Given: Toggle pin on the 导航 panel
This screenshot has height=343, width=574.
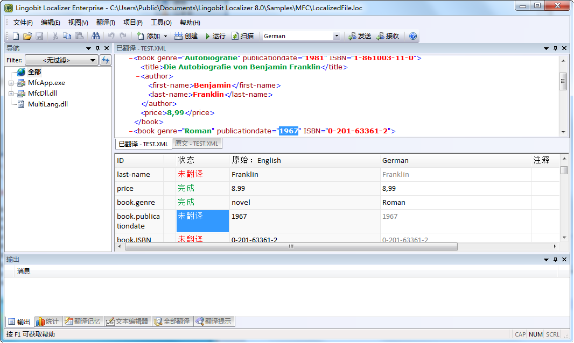Looking at the screenshot, I should pyautogui.click(x=97, y=48).
